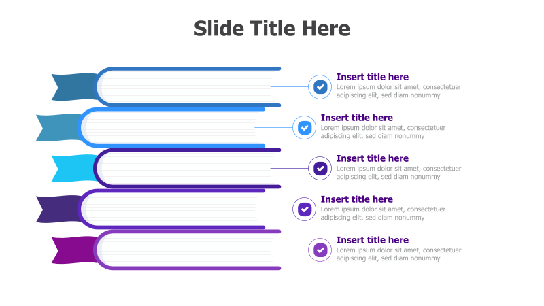Select the cyan ribbon bookmark on third book
The height and width of the screenshot is (306, 544).
coord(74,168)
